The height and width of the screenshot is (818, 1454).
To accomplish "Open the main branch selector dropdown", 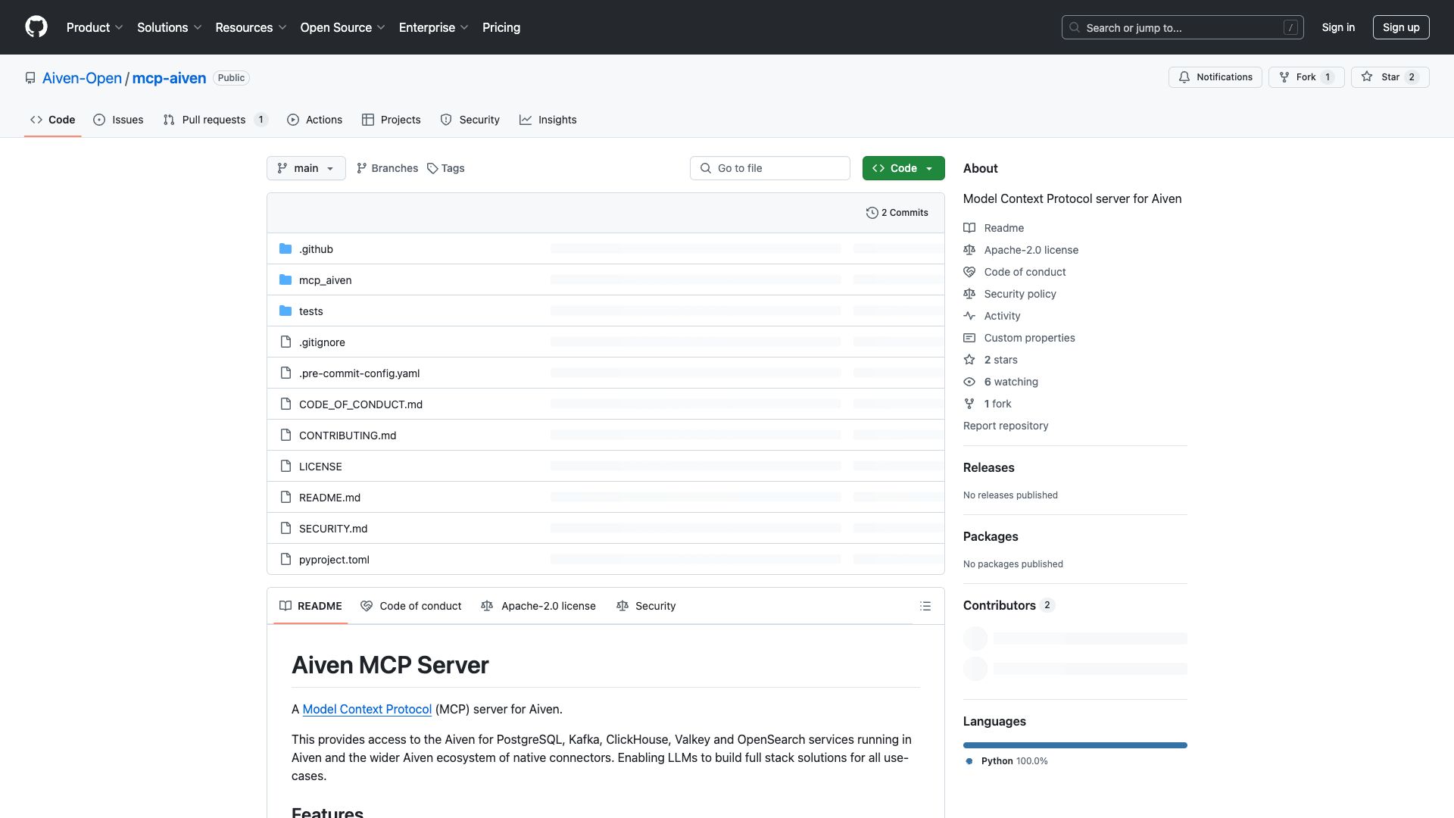I will coord(306,168).
